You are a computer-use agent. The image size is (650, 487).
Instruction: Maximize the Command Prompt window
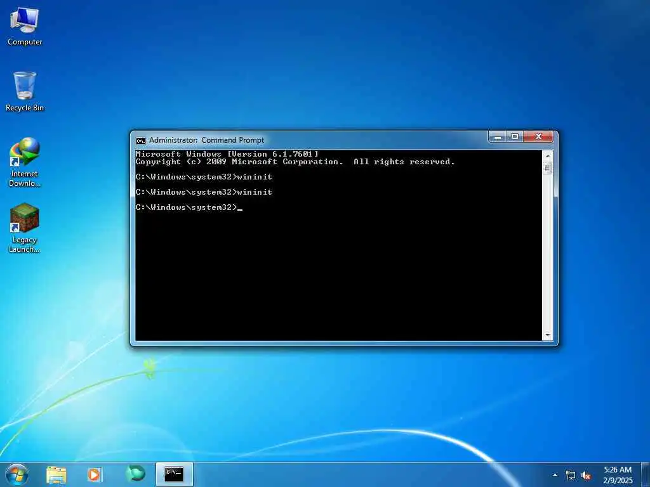[x=515, y=136]
